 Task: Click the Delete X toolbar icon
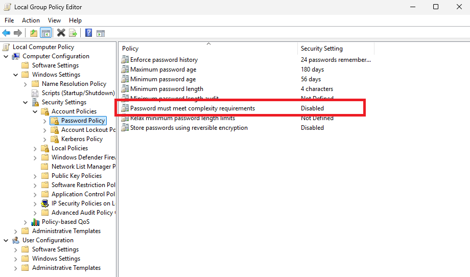61,33
